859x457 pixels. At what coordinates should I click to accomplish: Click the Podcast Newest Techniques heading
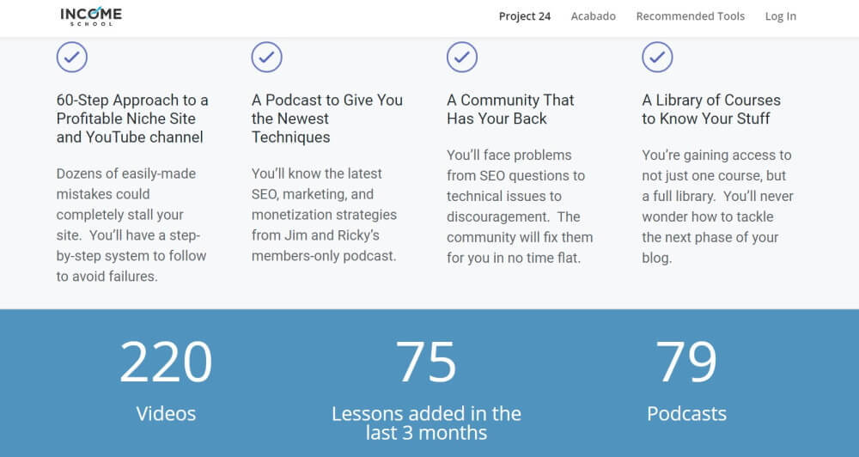point(326,119)
